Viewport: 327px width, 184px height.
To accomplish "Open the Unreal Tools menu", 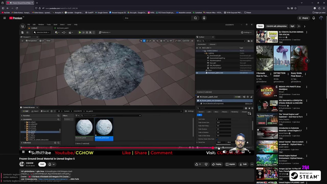I will [x=49, y=25].
